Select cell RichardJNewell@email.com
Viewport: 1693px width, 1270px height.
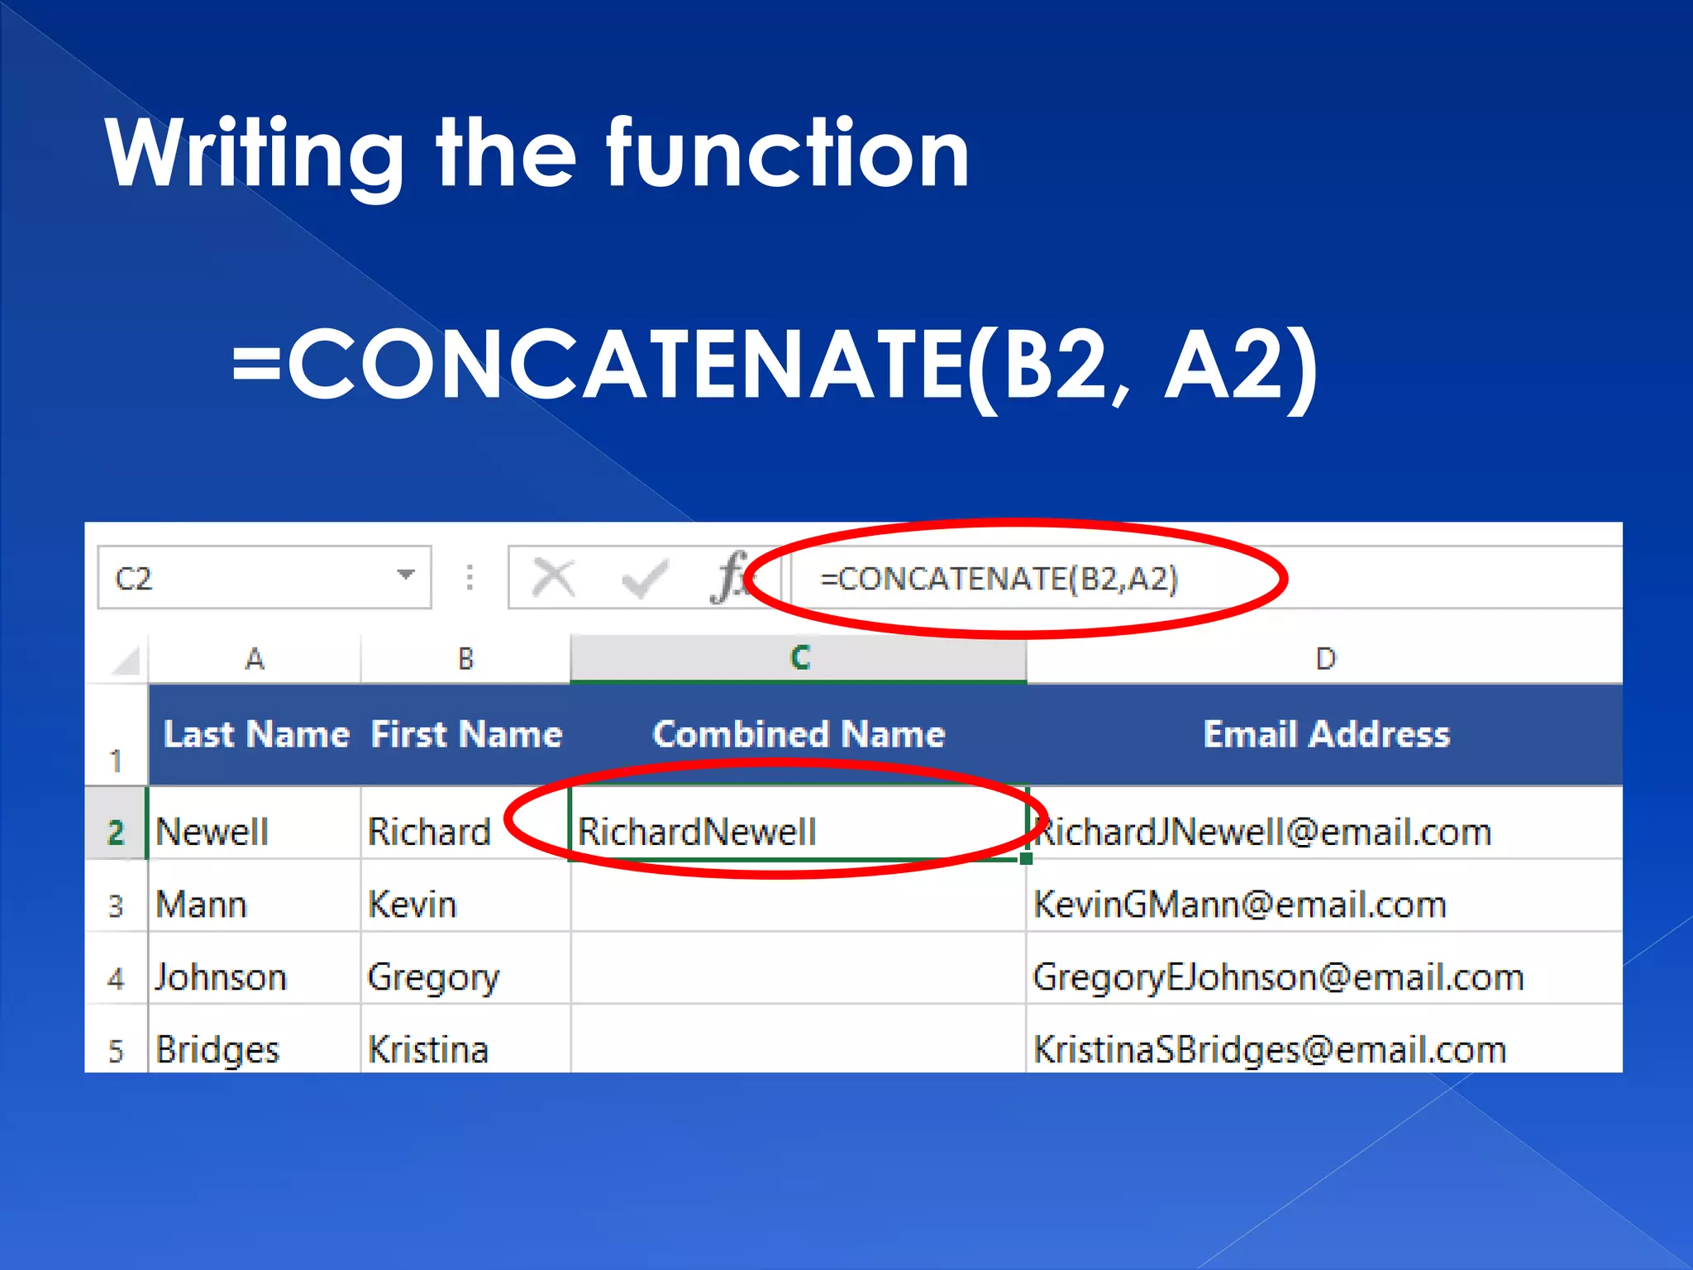point(1325,824)
